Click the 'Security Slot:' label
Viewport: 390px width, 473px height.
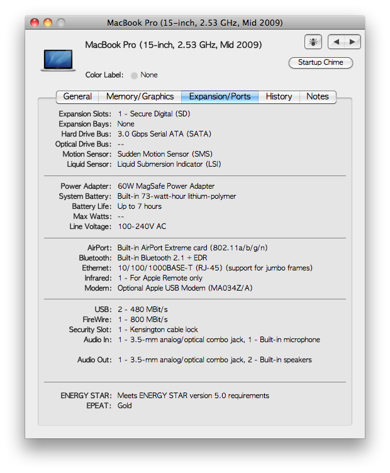pos(90,330)
